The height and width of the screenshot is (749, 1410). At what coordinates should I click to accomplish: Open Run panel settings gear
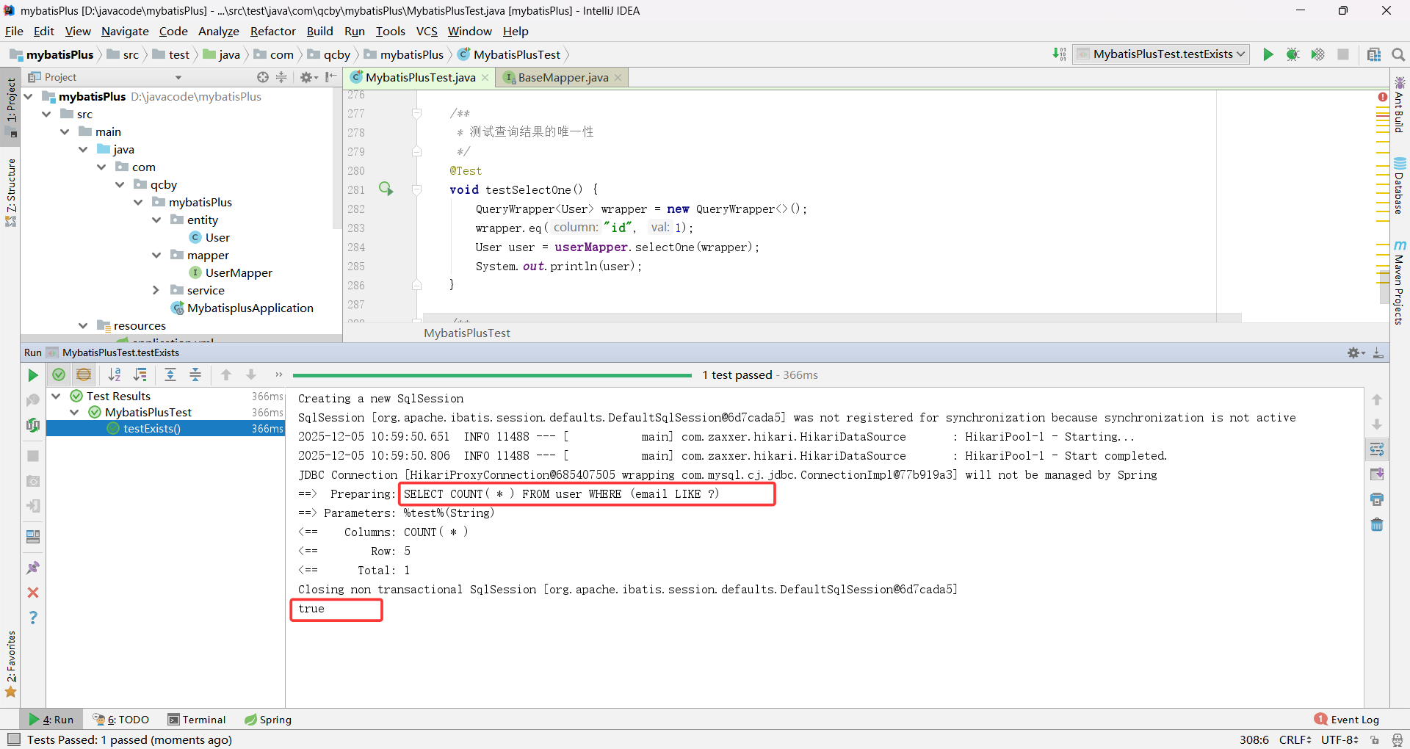tap(1355, 353)
